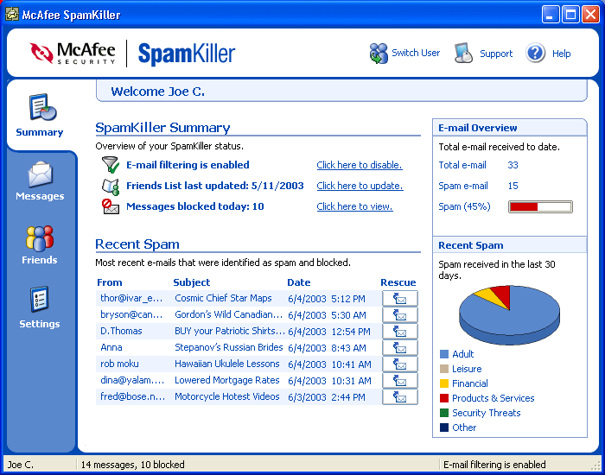Click subject Hawaiian Ukulele Lessons
605x475 pixels.
(226, 364)
